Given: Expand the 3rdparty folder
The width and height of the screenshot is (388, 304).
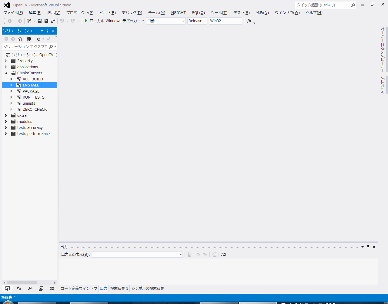Looking at the screenshot, I should click(x=6, y=61).
